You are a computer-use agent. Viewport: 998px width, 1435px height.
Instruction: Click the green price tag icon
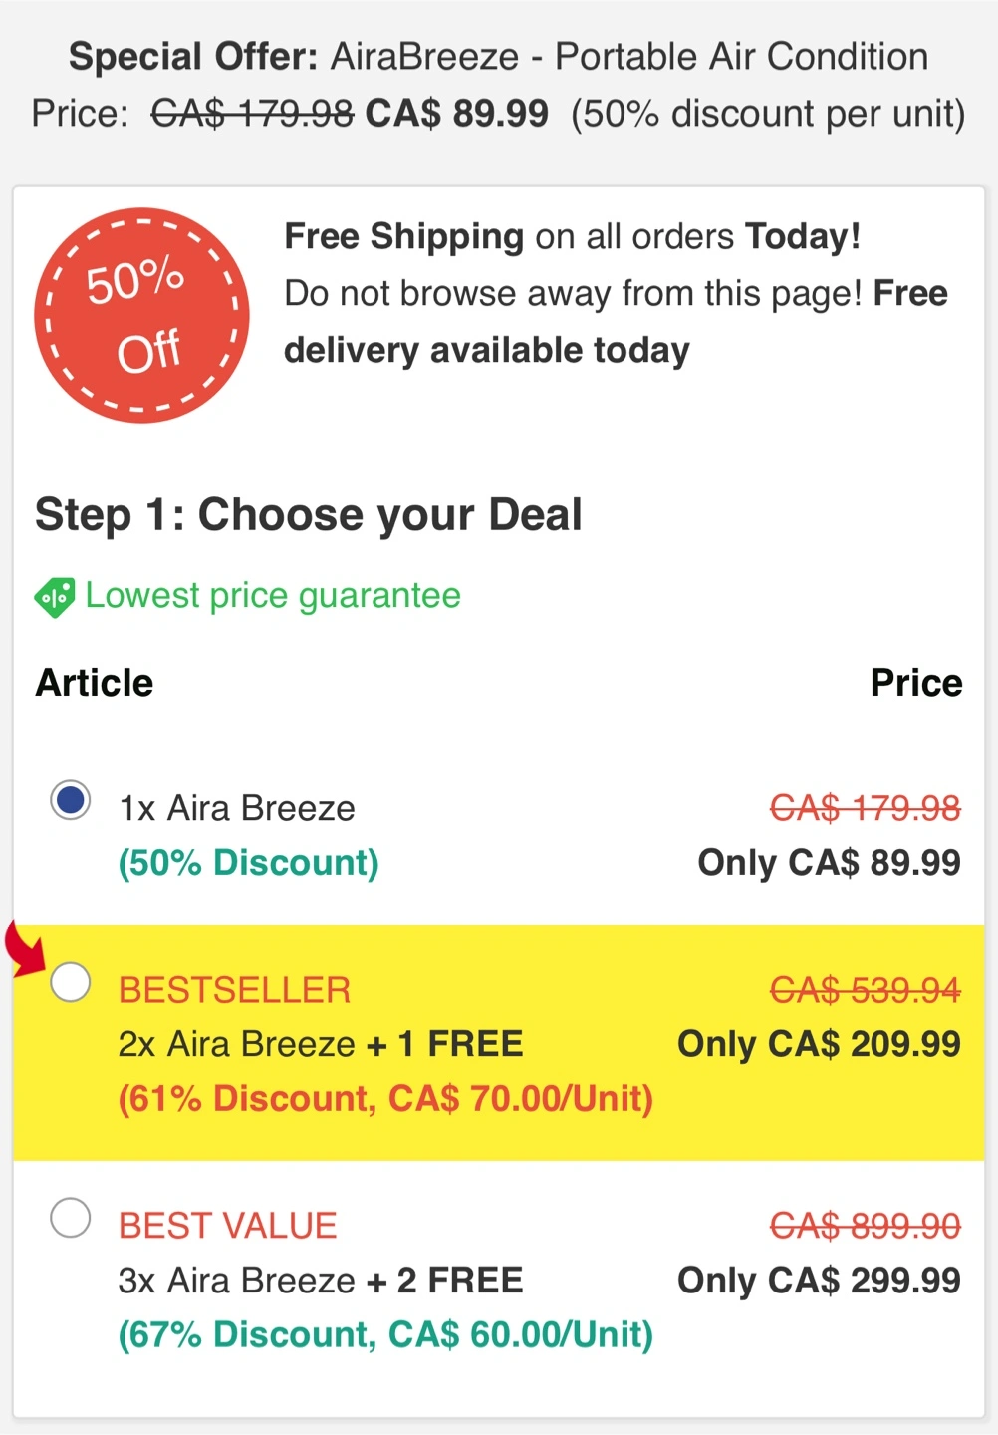pos(55,597)
